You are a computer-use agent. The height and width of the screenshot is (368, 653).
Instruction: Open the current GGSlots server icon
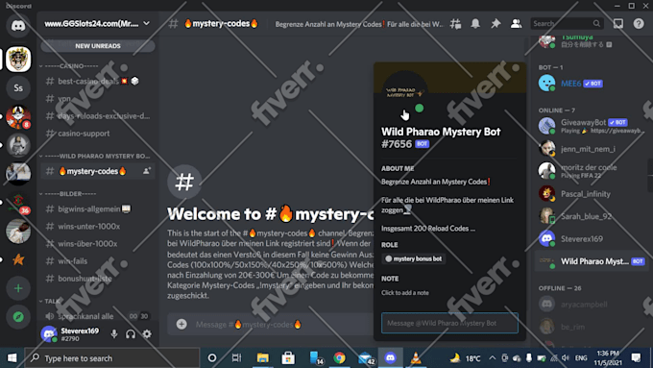[18, 60]
